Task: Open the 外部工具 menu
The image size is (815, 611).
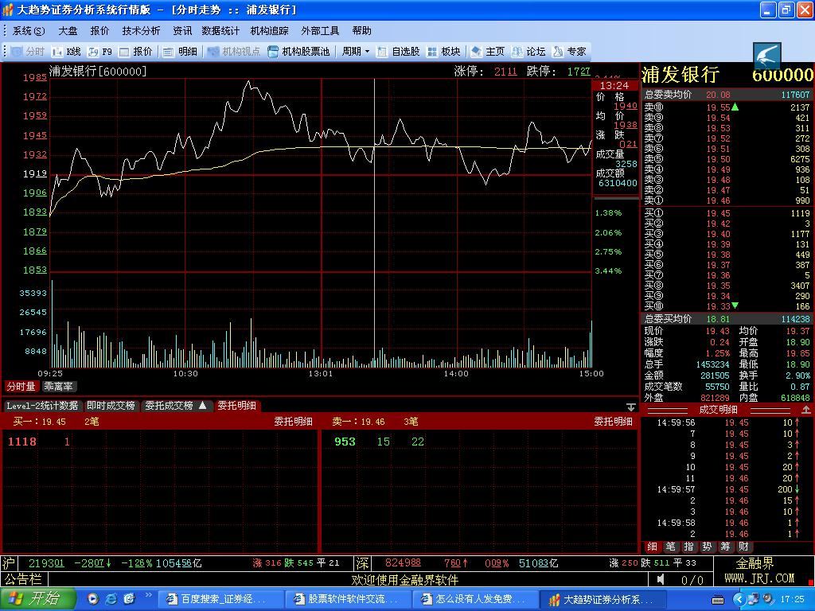Action: (x=320, y=31)
